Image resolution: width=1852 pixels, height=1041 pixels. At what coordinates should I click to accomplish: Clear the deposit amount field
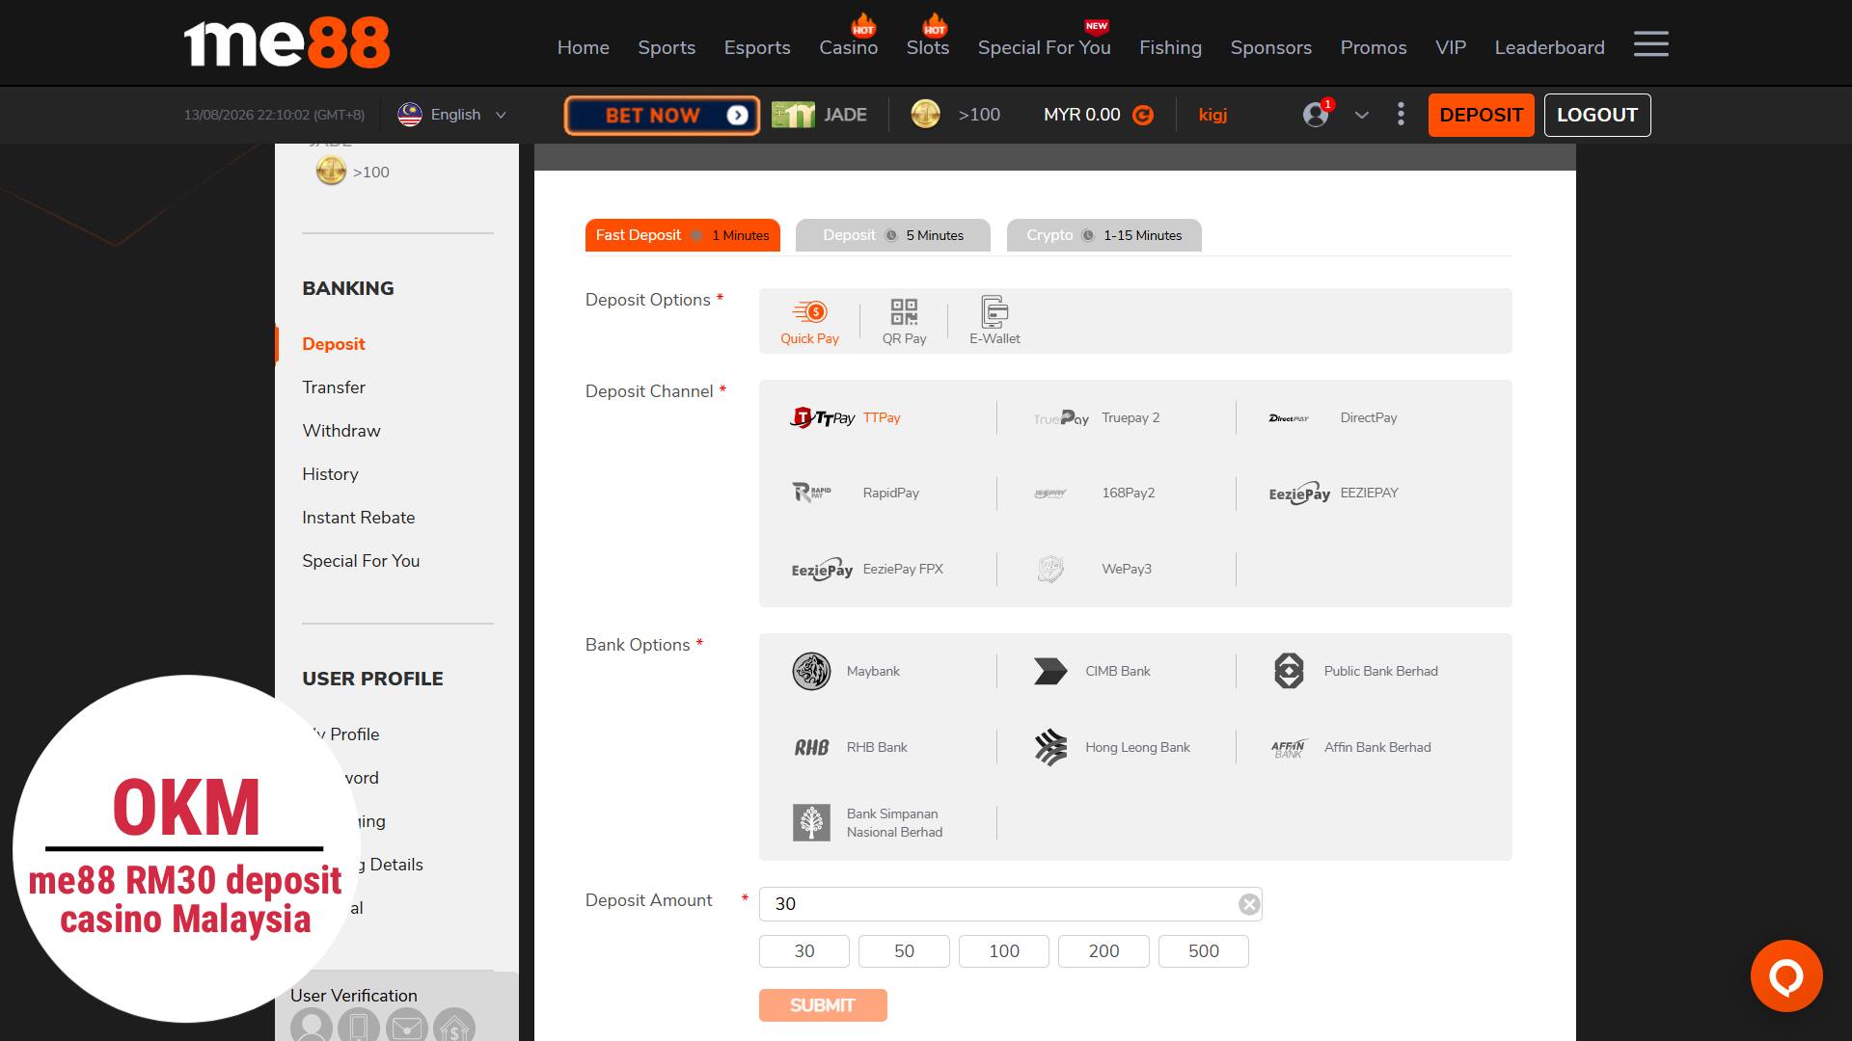[x=1249, y=904]
